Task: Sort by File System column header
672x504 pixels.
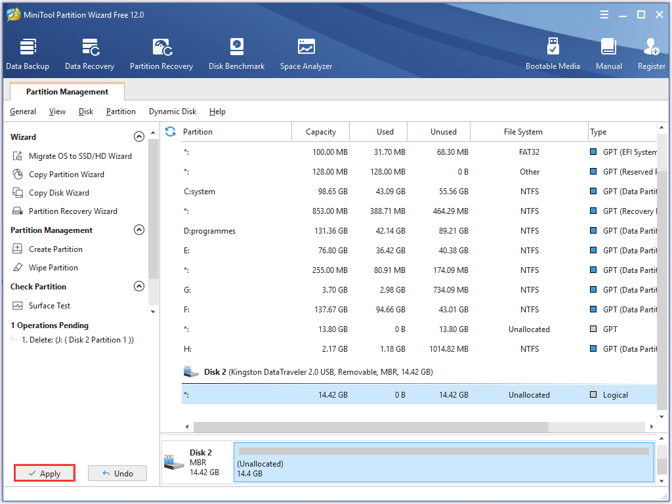Action: click(530, 131)
